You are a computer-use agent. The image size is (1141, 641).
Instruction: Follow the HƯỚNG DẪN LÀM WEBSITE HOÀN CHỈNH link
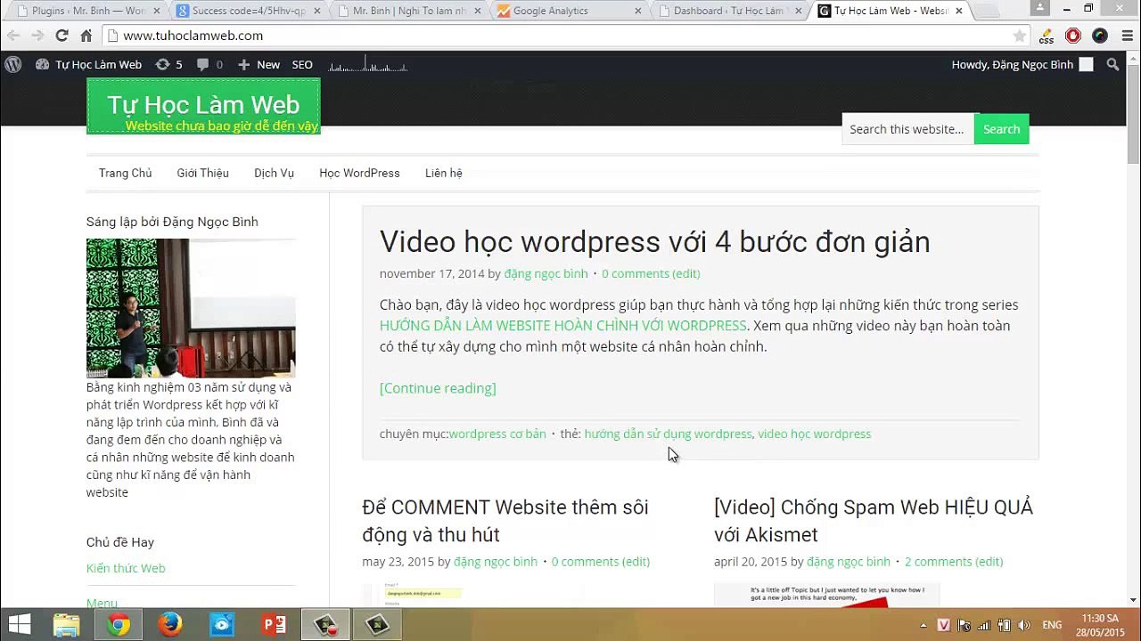click(x=563, y=326)
